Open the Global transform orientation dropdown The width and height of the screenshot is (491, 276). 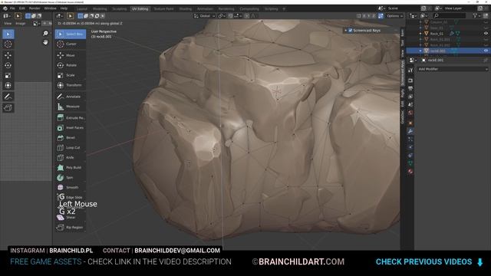[205, 16]
